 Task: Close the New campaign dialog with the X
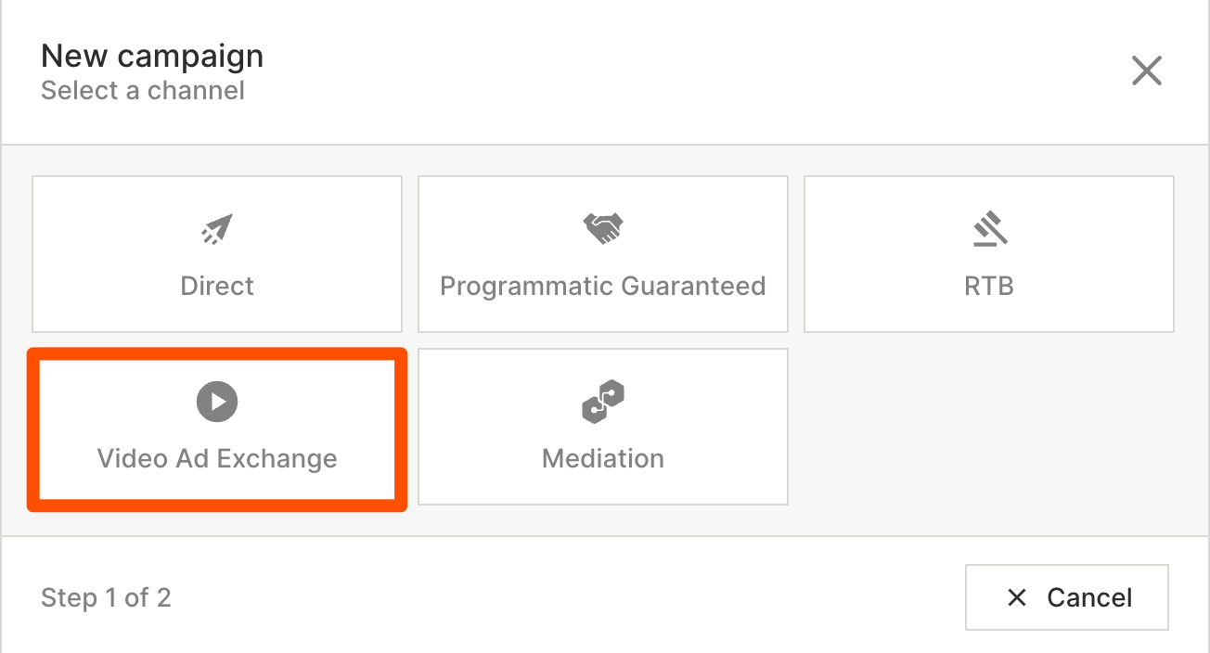pos(1147,70)
